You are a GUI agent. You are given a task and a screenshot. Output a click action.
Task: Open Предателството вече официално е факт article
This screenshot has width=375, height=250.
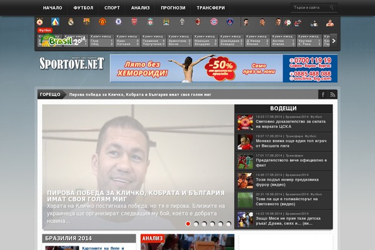tap(291, 162)
